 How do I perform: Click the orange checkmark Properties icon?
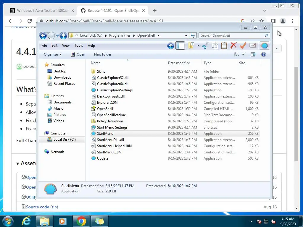243,46
